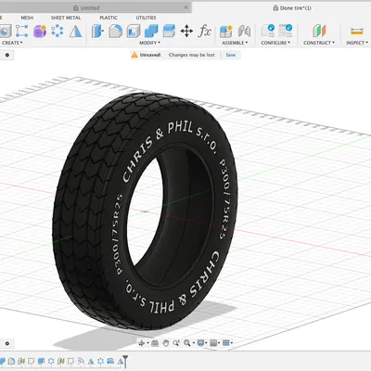Select the Zoom tool in navigation bar
Image resolution: width=371 pixels, height=371 pixels.
click(176, 343)
